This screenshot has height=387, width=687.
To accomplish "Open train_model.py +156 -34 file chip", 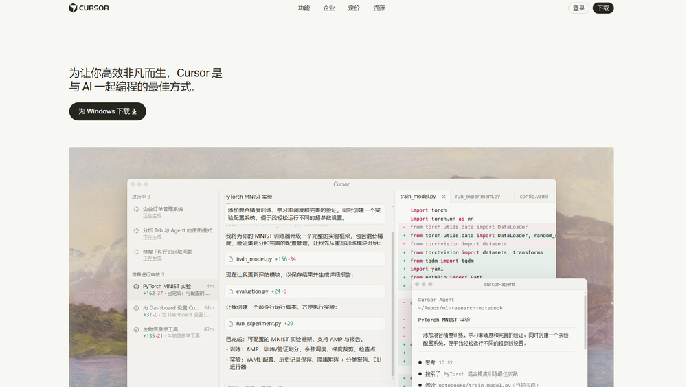I will (x=304, y=259).
